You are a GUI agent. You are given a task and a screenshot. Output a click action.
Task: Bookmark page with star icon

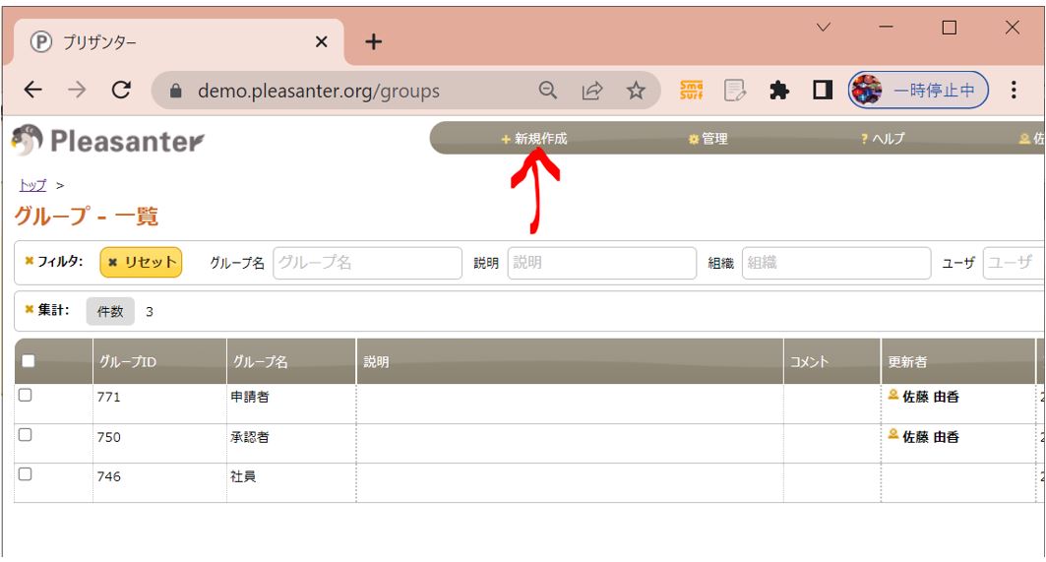(636, 91)
